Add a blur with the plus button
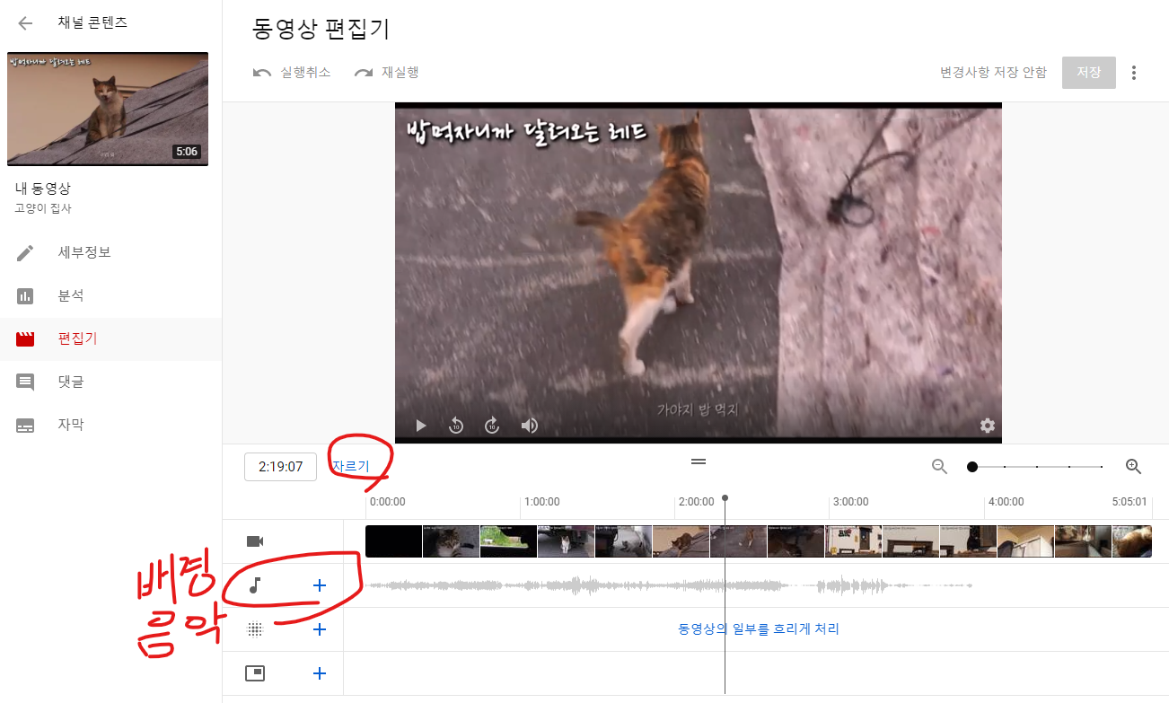Screen dimensions: 1169x703 coord(319,629)
